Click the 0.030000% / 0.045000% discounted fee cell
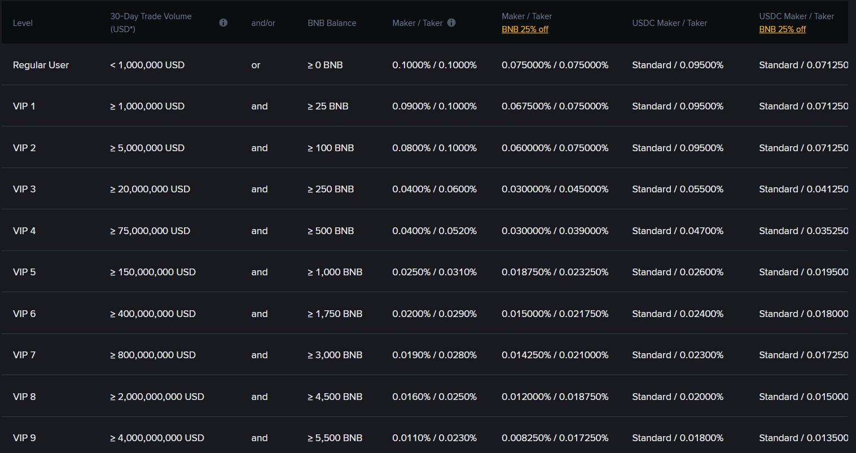Screen dimensions: 856x453 click(x=555, y=189)
